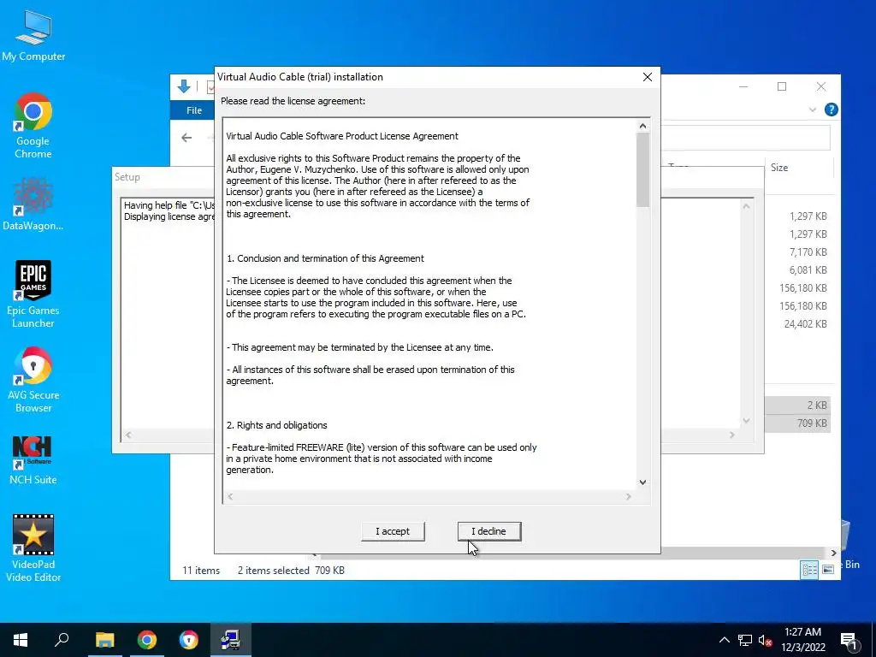Select the AVG Secure Browser desktop icon
This screenshot has height=657, width=876.
pos(33,380)
